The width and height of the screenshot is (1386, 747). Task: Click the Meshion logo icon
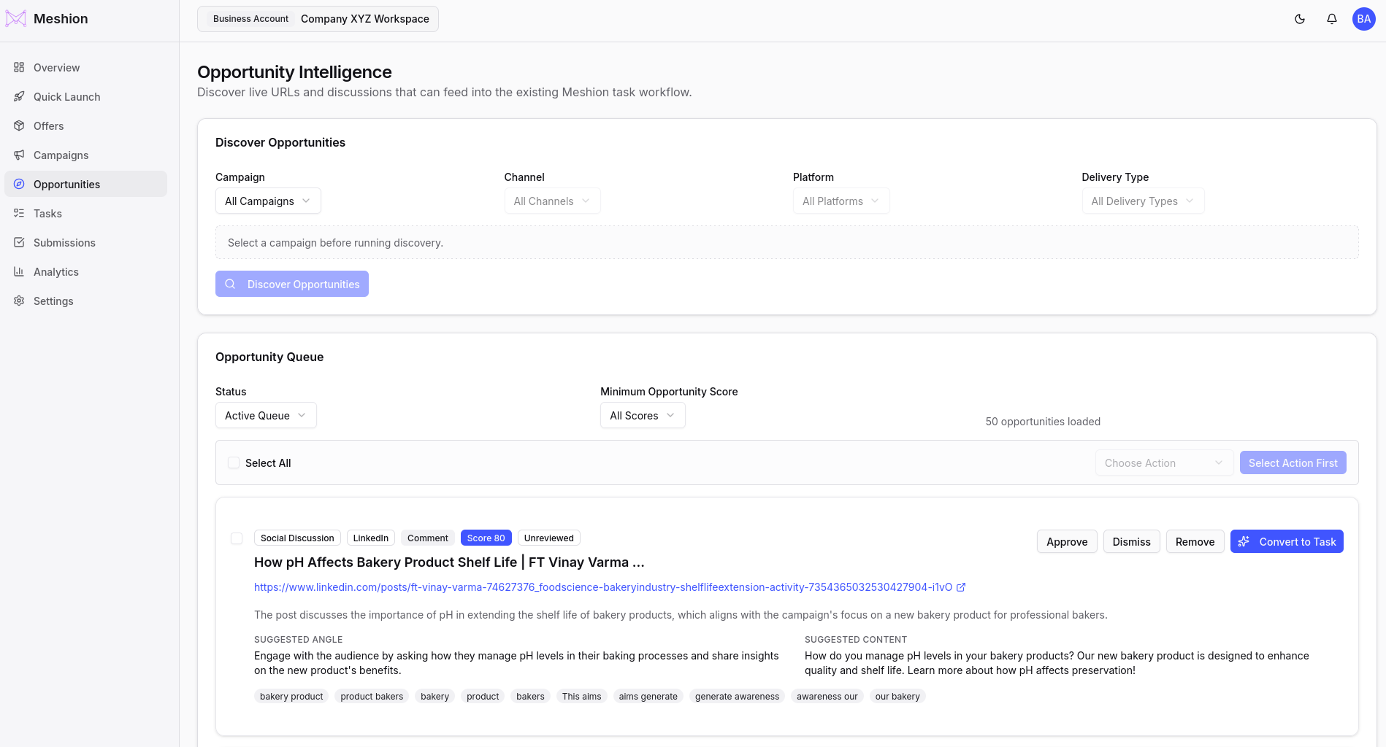click(16, 19)
